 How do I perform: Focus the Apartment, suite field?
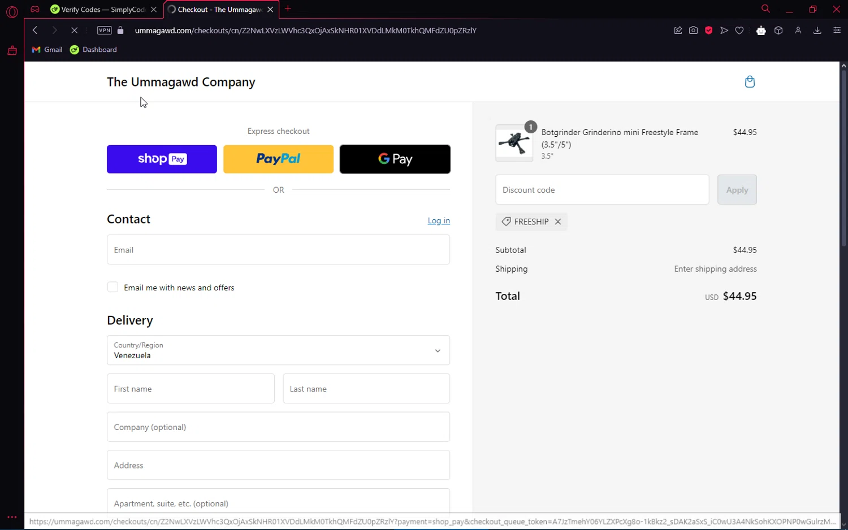coord(278,502)
